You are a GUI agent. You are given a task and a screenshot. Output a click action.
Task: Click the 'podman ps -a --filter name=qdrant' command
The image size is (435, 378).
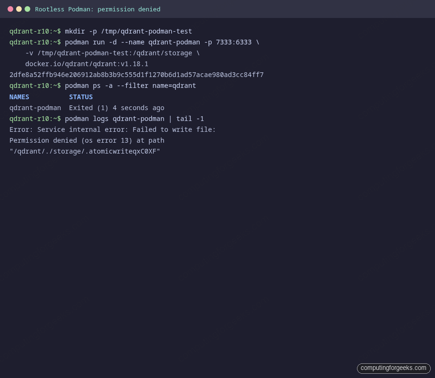click(130, 86)
